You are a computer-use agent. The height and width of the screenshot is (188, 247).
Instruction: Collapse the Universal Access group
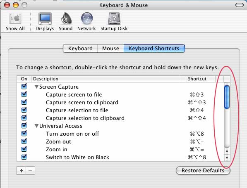tap(36, 126)
